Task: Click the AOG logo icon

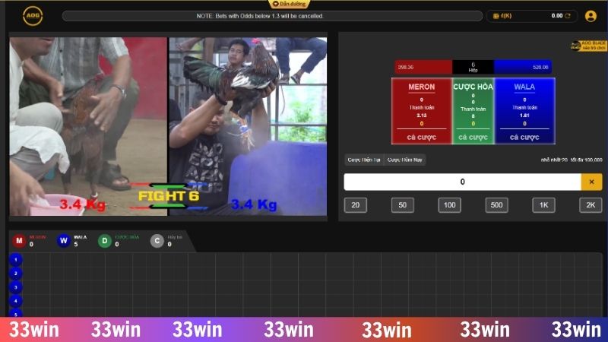Action: 32,15
